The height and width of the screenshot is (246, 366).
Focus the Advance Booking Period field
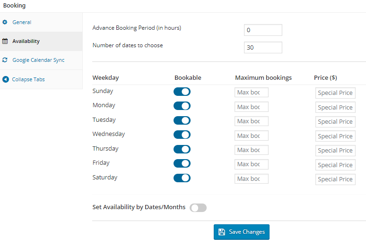263,30
